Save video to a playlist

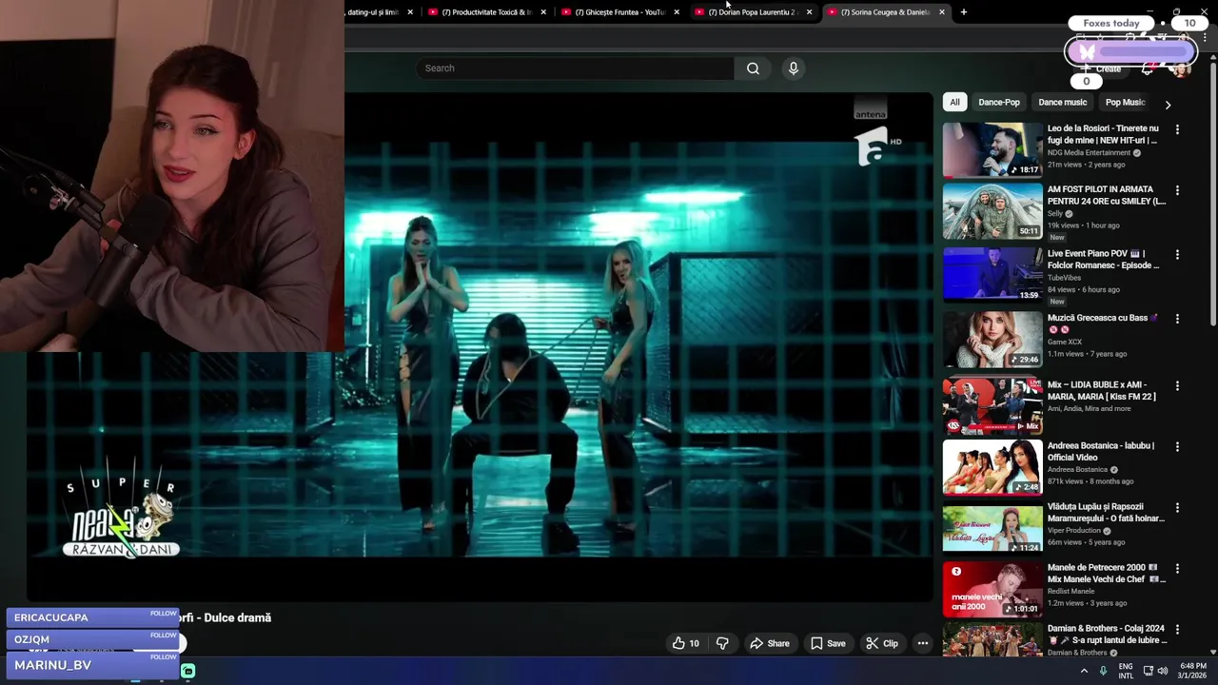pos(828,644)
